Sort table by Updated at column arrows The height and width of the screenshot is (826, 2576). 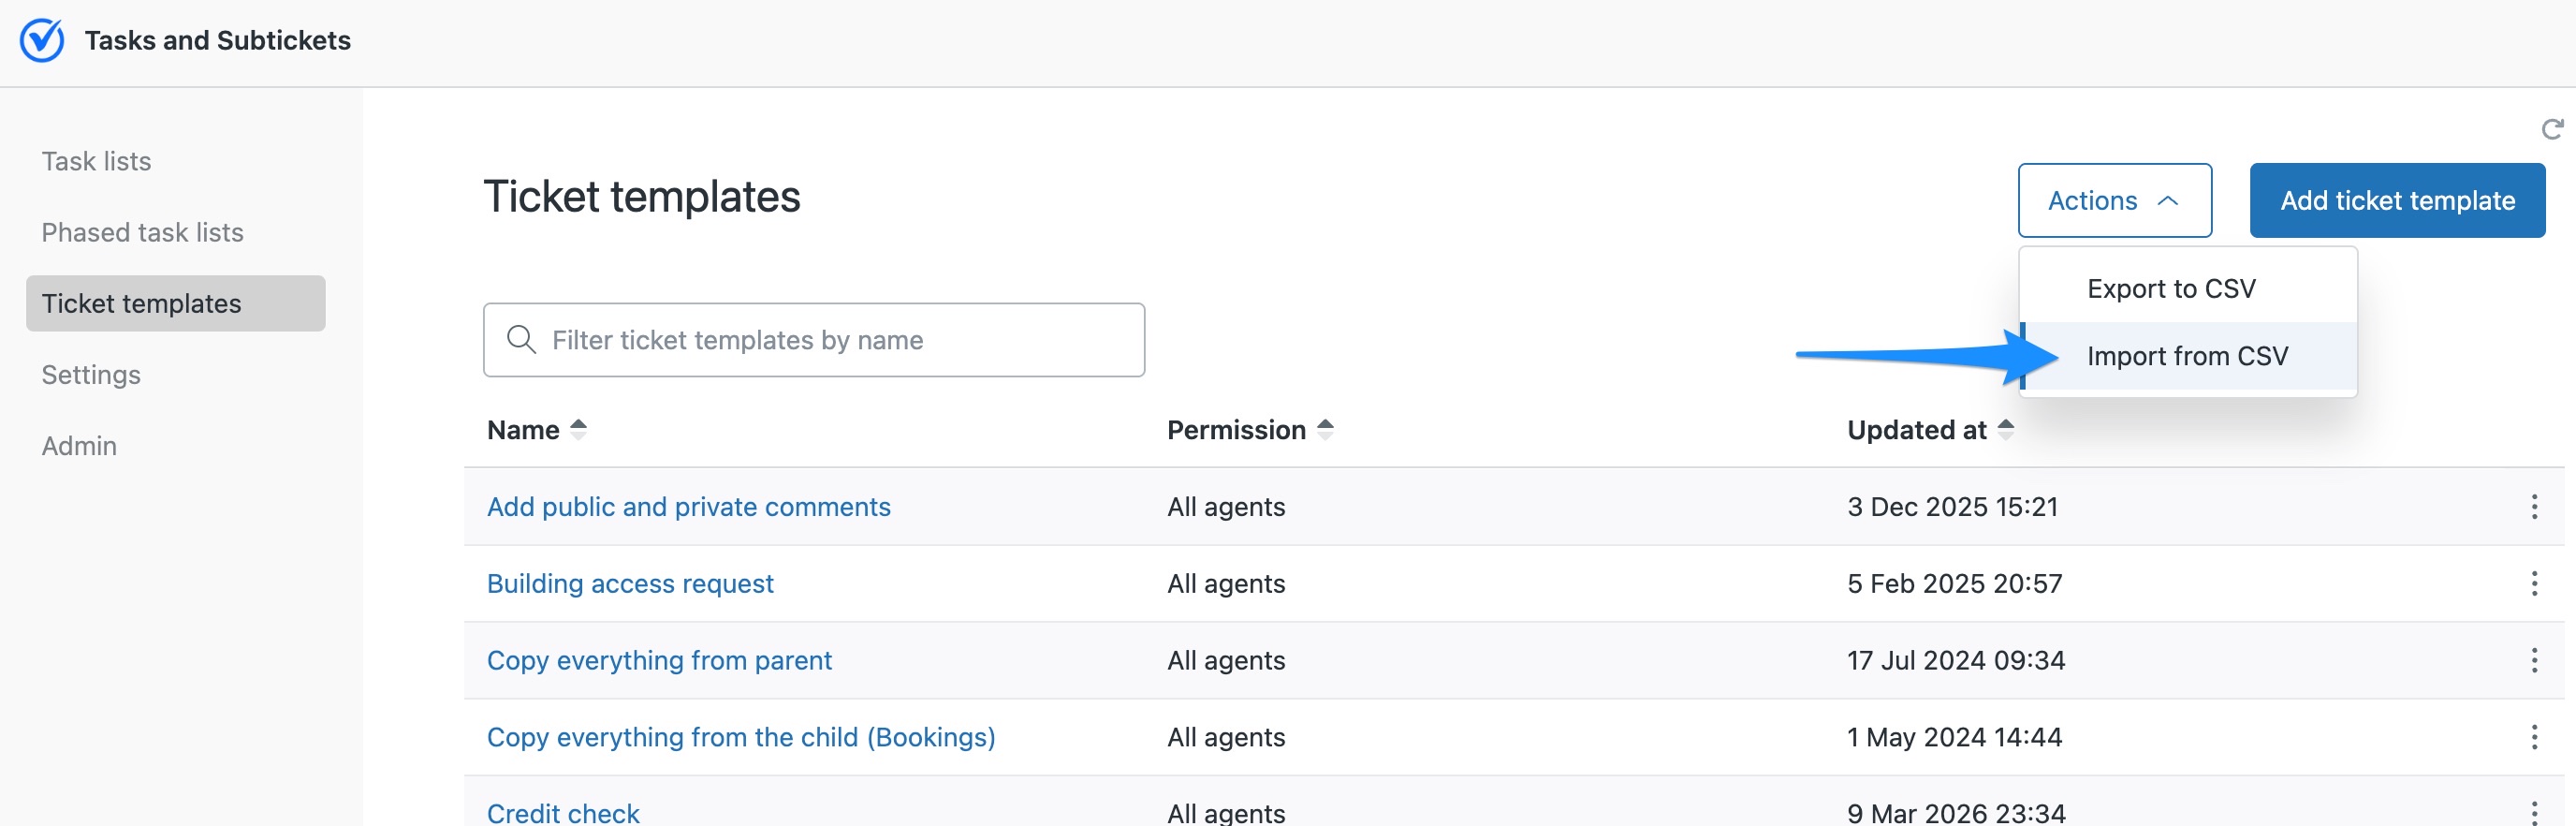[2005, 429]
